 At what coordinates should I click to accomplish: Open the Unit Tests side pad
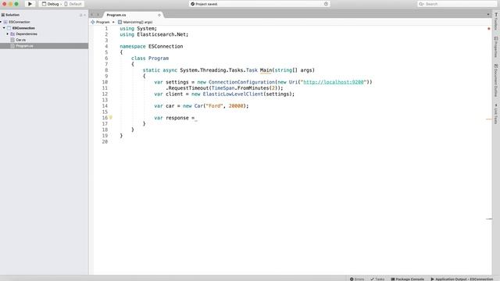(x=496, y=114)
